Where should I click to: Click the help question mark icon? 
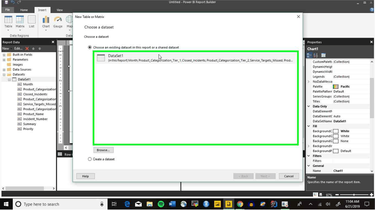click(x=371, y=10)
